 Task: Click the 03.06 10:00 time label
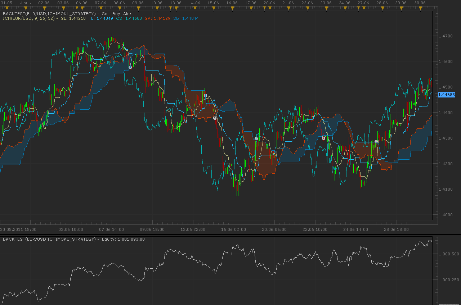[71, 229]
